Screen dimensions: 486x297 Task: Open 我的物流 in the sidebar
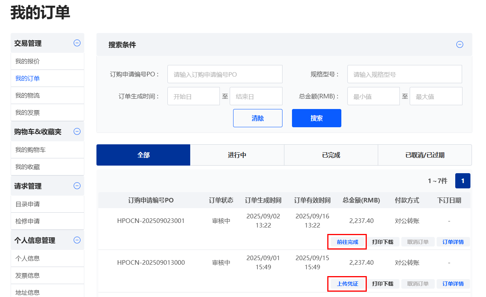coord(27,95)
